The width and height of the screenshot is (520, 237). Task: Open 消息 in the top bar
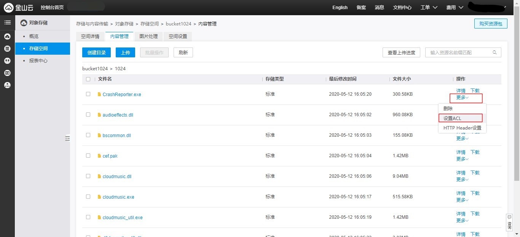click(380, 8)
